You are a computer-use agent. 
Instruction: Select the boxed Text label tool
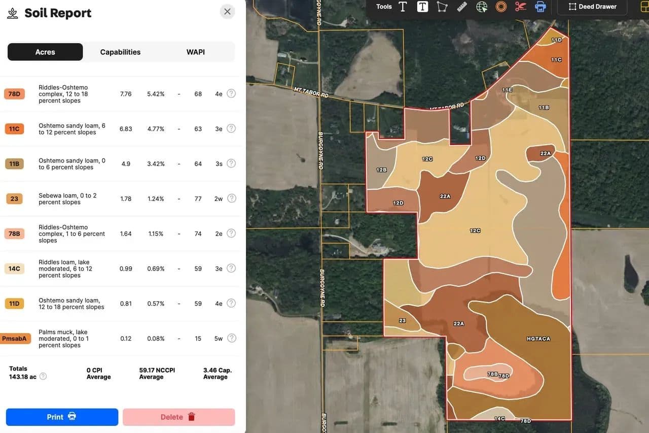click(x=422, y=7)
